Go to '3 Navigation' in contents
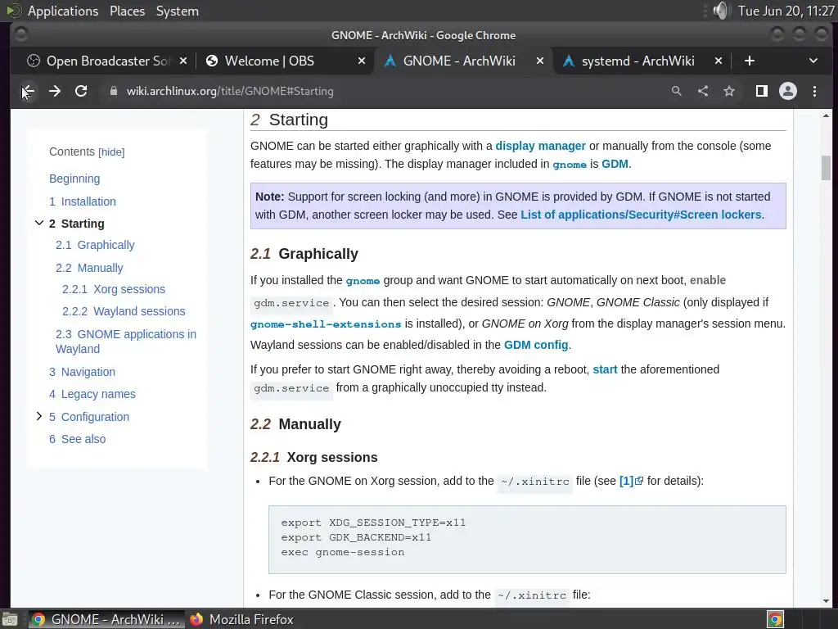 point(82,372)
